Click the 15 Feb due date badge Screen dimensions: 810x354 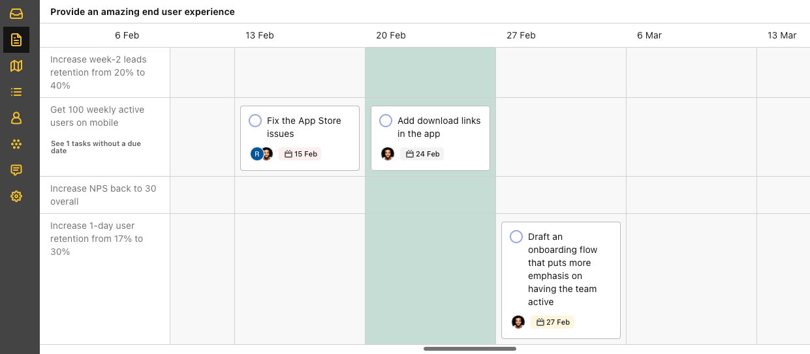pyautogui.click(x=300, y=154)
